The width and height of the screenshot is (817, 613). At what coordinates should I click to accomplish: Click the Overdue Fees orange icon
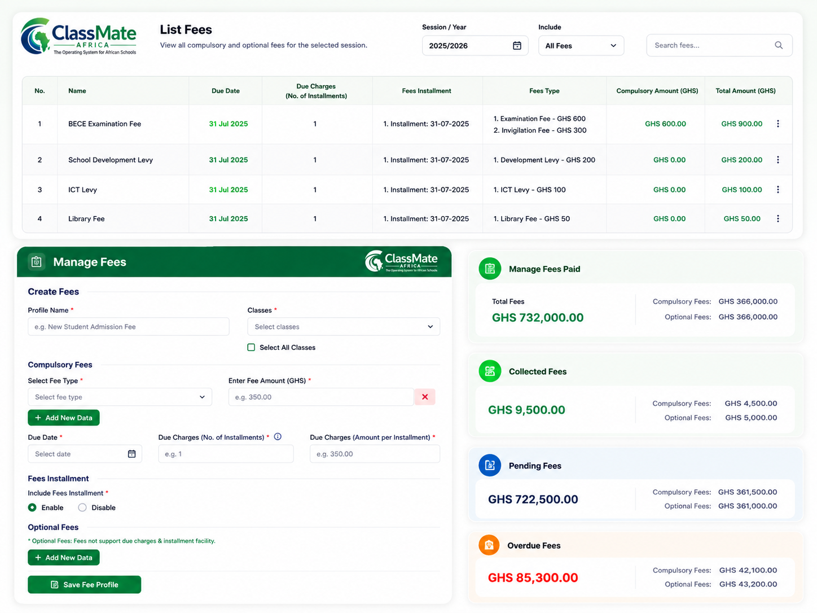tap(489, 545)
